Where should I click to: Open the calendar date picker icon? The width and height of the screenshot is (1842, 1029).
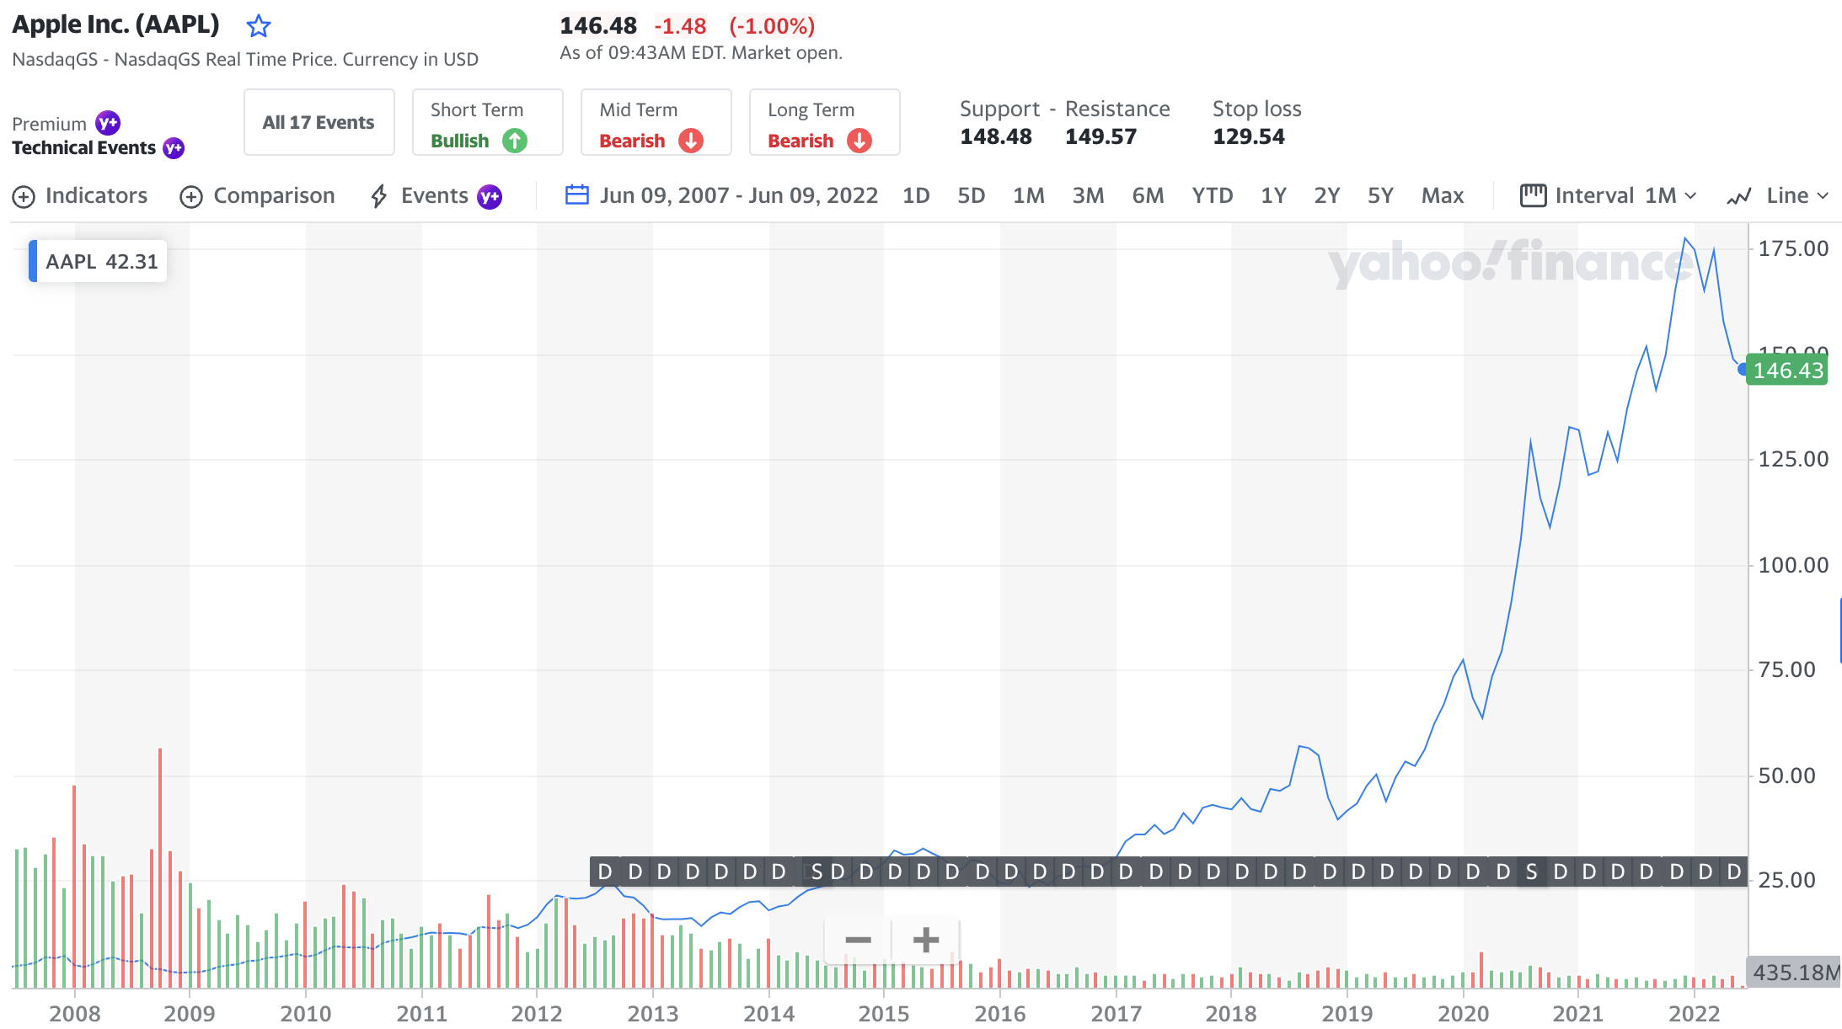click(x=577, y=195)
